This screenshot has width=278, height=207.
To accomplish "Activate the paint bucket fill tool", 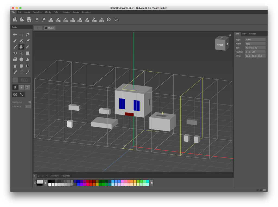I will point(21,47).
